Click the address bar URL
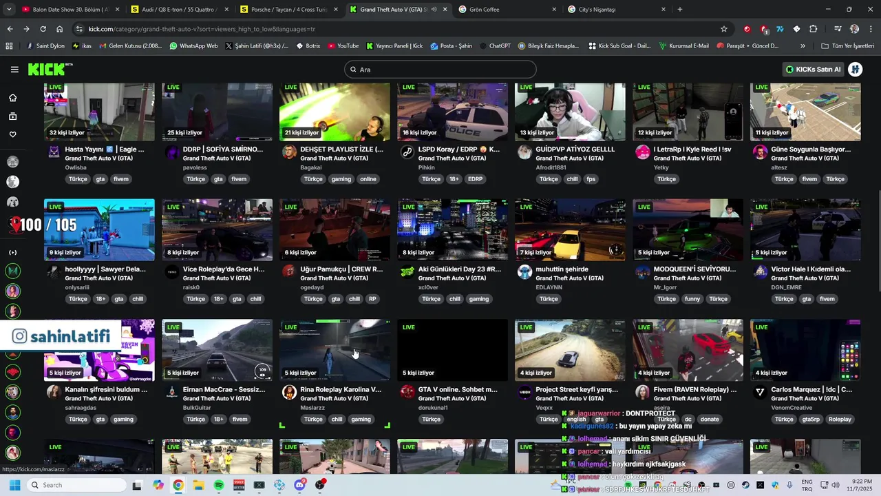Screen dimensions: 881x496 click(x=202, y=29)
